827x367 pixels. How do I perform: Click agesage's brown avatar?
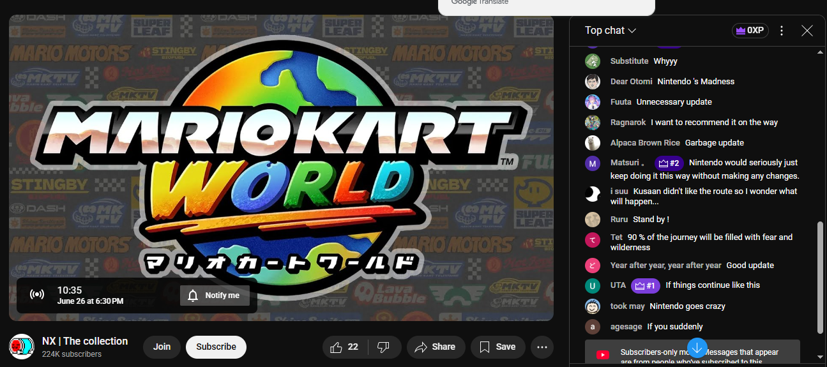coord(593,327)
